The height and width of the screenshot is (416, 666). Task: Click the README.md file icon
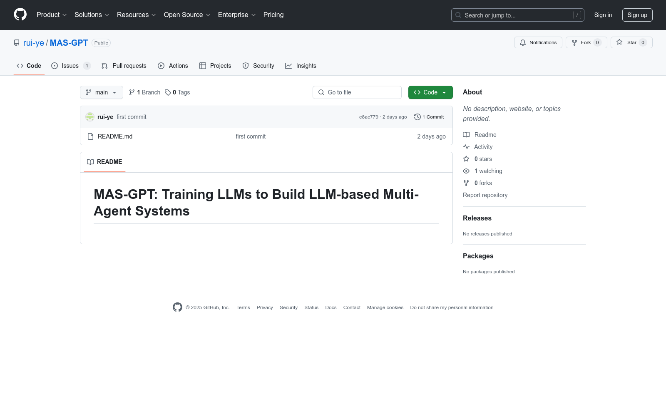[x=90, y=136]
